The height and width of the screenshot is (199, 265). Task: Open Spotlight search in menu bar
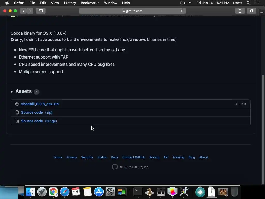pos(248,3)
